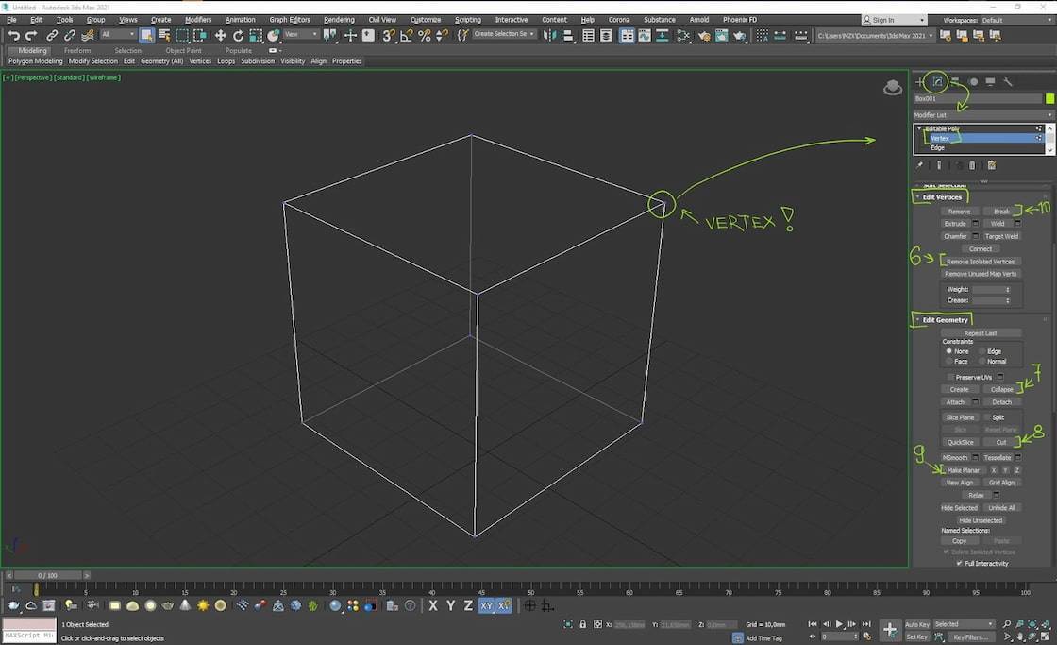The image size is (1057, 645).
Task: Collapse the Edit Vertices rollout
Action: coord(941,197)
